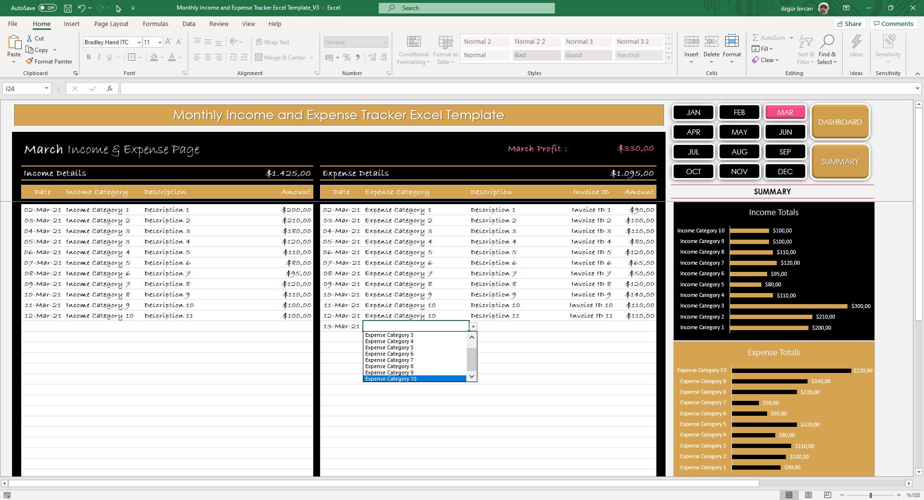Open Sort & Filter options
Screen dimensions: 924x500
[806, 48]
